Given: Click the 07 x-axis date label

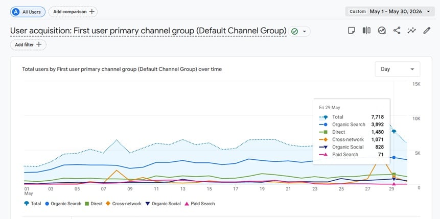Looking at the screenshot, I should click(x=103, y=189).
